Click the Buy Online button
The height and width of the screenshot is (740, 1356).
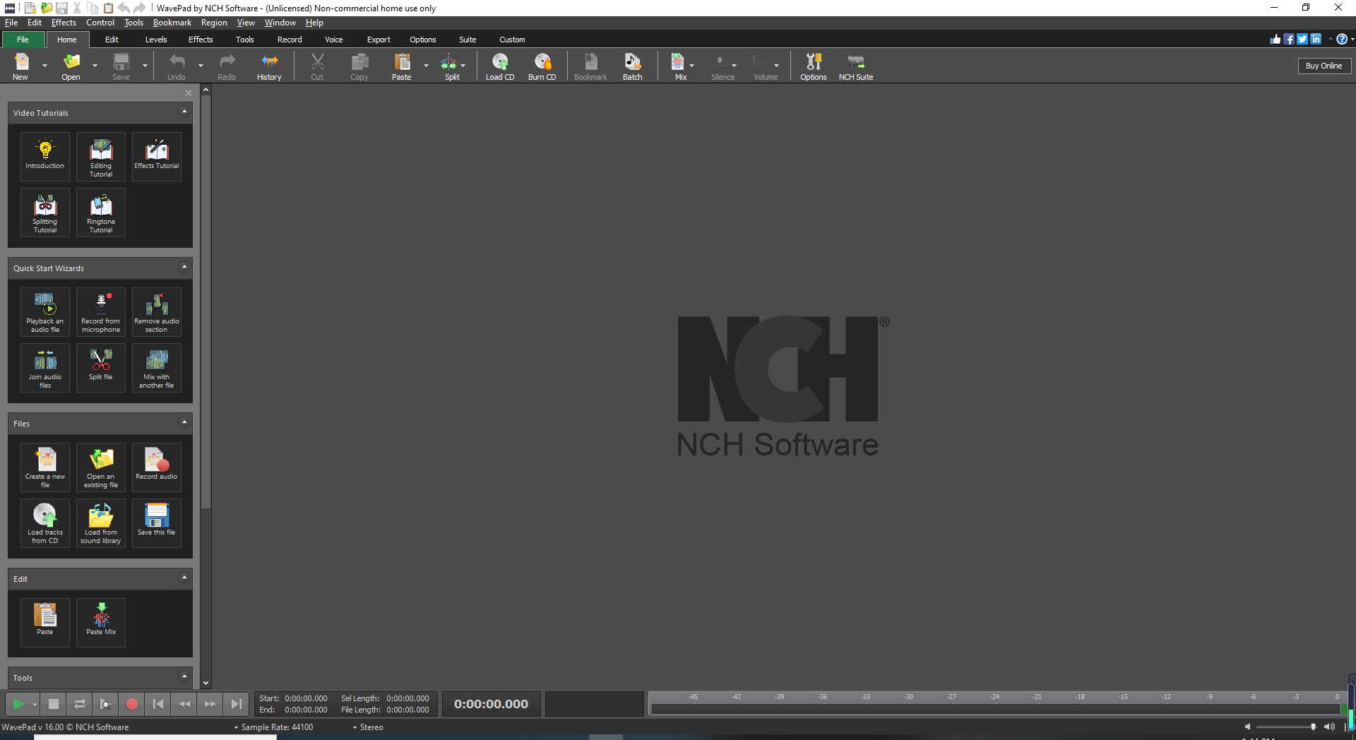[x=1324, y=66]
